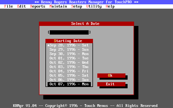This screenshot has width=173, height=108.
Task: Select Oct 05, 1996 - Sat
Action: point(69,76)
